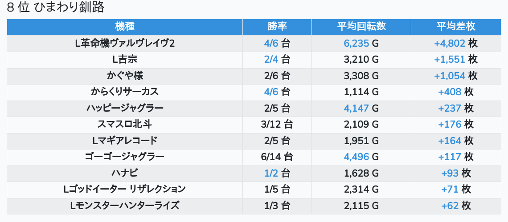Sort by the 勝率 column header
Image resolution: width=508 pixels, height=222 pixels.
(x=277, y=27)
